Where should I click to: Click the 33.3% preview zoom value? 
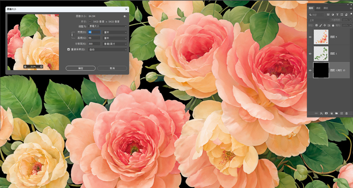pos(33,67)
